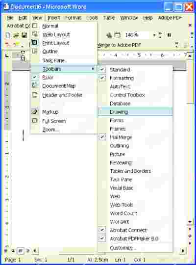Click the New Document icon
This screenshot has height=265, width=196.
coord(8,35)
